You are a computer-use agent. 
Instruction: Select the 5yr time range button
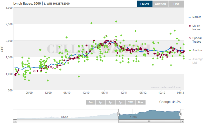click(121, 102)
